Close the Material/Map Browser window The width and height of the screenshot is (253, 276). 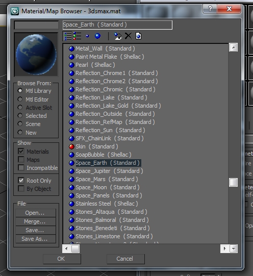coord(229,9)
